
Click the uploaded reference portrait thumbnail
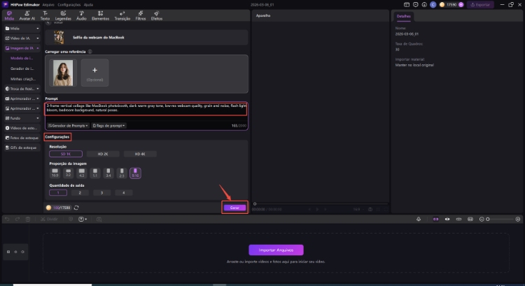point(63,72)
